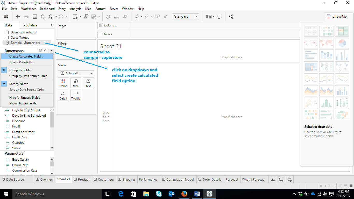Open the Text marks option
Image resolution: width=354 pixels, height=199 pixels.
coord(88,83)
